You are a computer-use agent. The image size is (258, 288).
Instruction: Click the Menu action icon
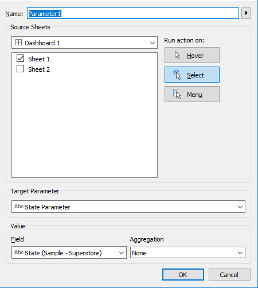coord(177,94)
